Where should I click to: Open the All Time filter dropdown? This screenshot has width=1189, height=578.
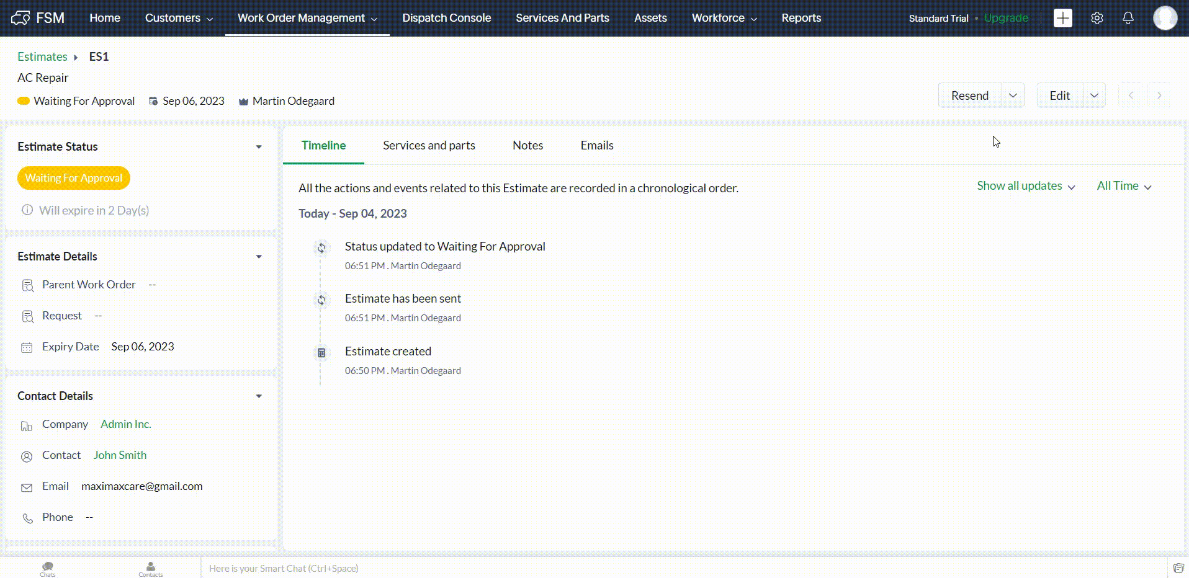[x=1124, y=186]
